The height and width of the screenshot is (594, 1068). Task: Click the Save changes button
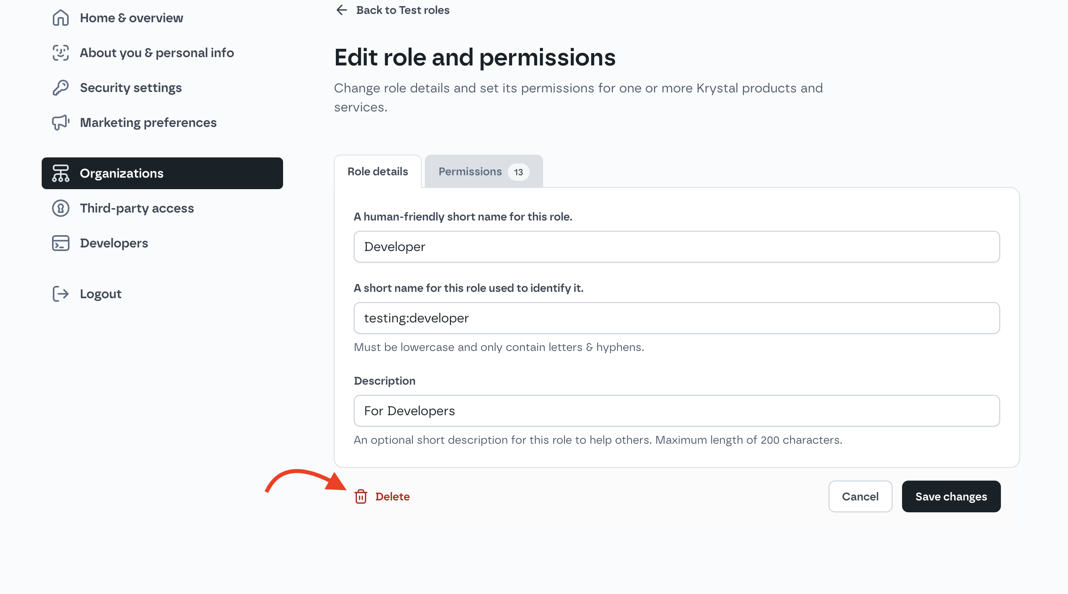[951, 496]
